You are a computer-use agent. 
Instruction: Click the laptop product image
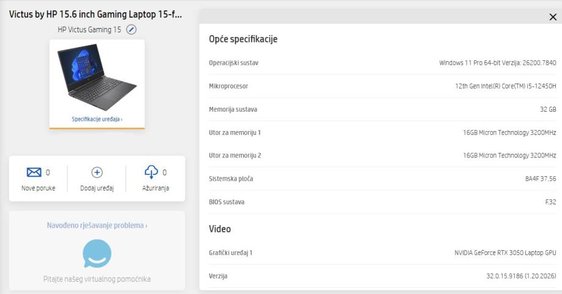point(97,77)
